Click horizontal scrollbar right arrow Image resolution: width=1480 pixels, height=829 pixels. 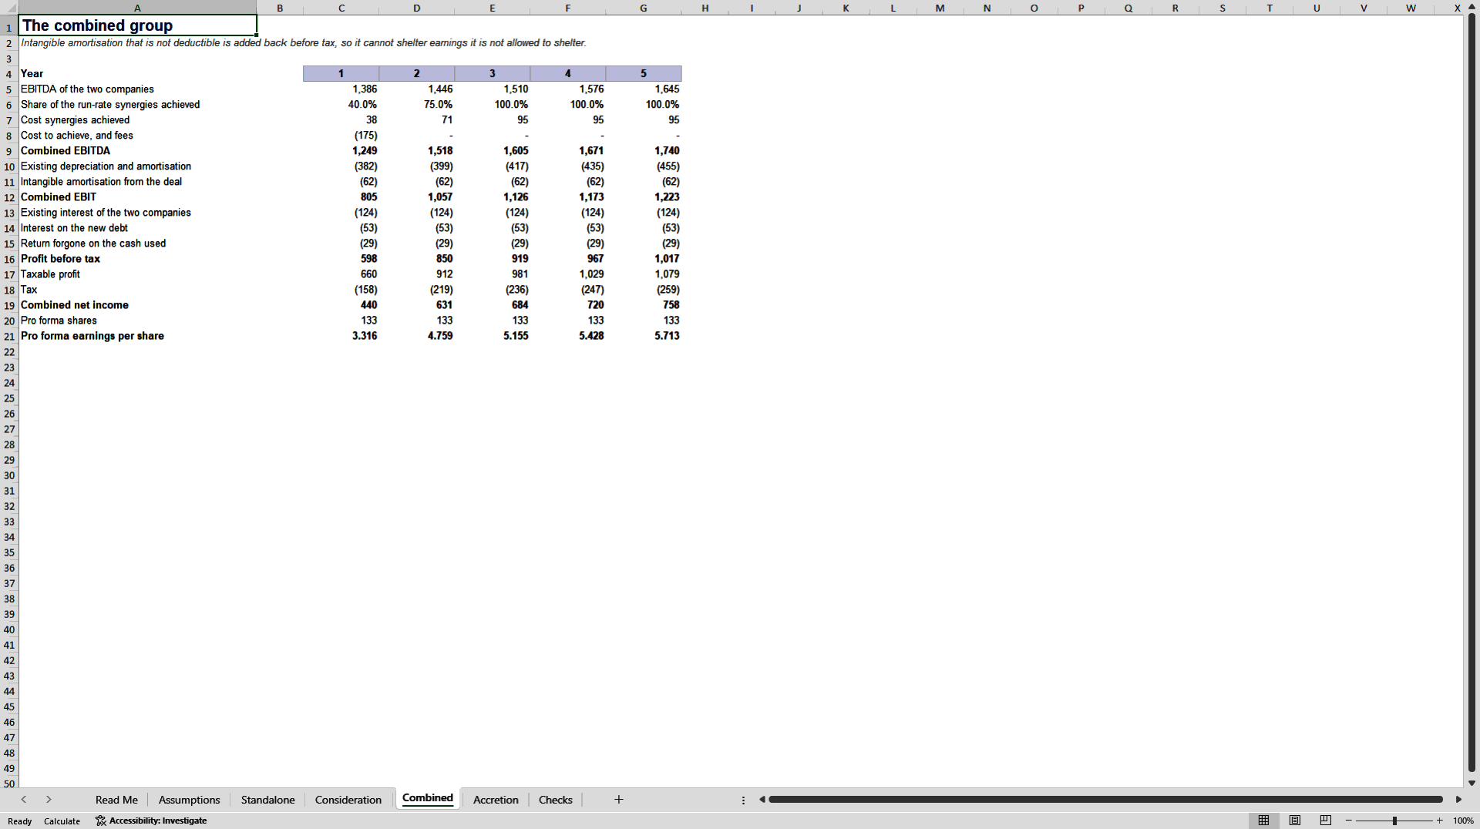(1458, 800)
